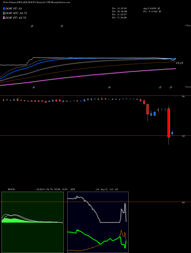Viewport: 191px width, 253px height.
Task: Click the Pre L: 55.97 value
Action: pos(120,15)
